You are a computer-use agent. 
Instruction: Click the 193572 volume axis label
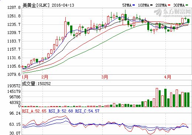(x=14, y=86)
